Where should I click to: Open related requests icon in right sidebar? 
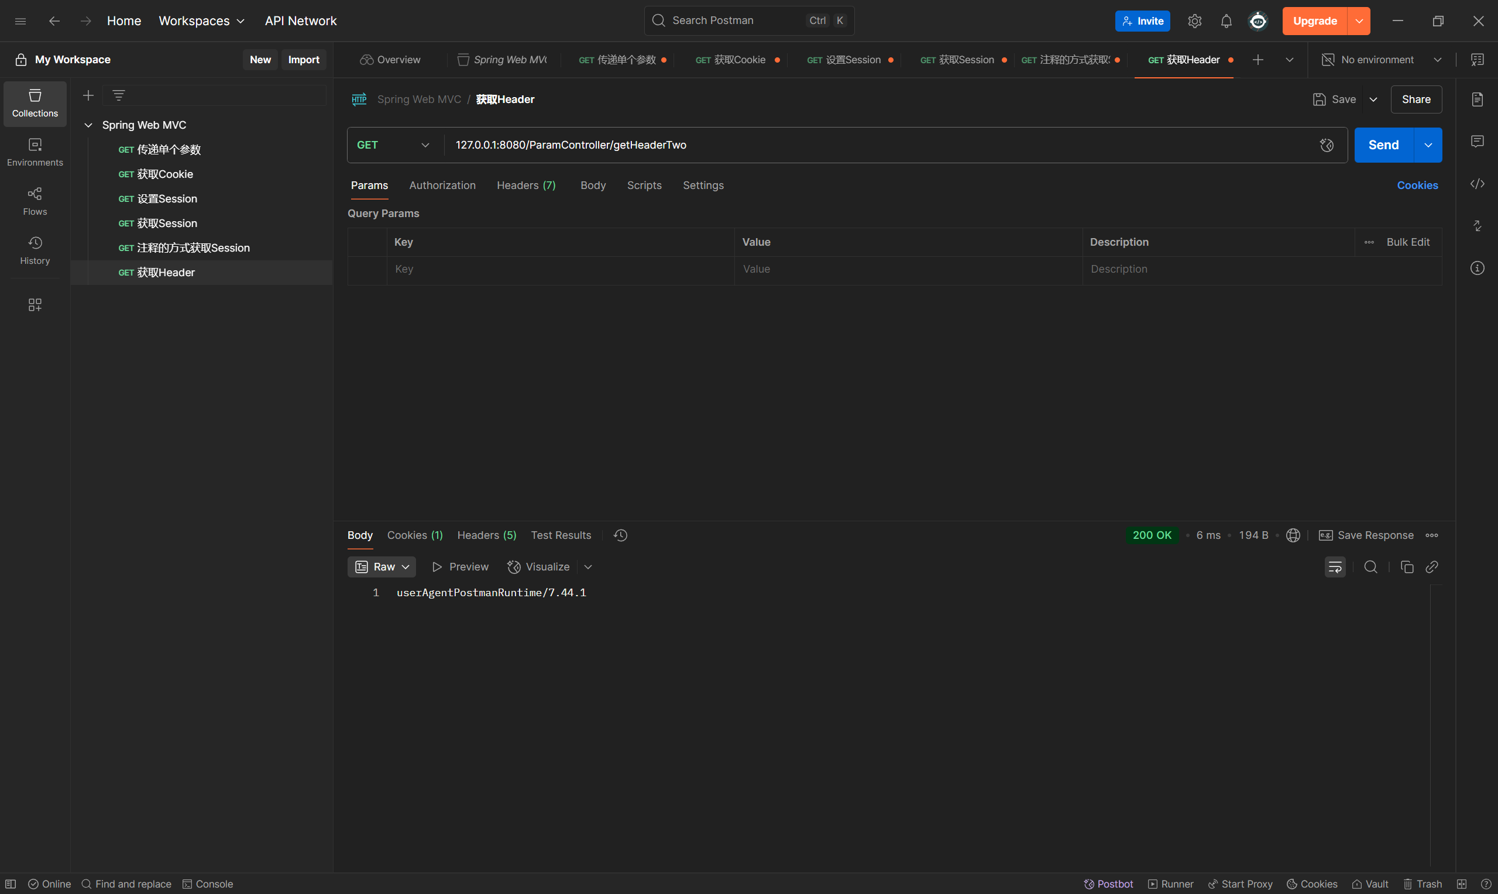(1477, 226)
